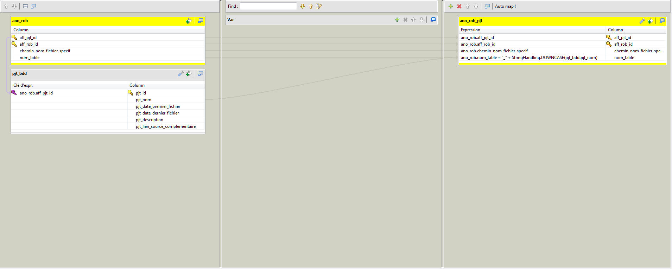The image size is (672, 269).
Task: Click Expression header in ano_rob_pjt
Action: pyautogui.click(x=532, y=30)
